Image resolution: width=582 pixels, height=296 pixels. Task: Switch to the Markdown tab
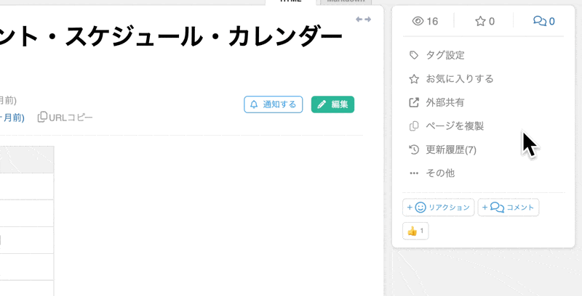click(346, 2)
